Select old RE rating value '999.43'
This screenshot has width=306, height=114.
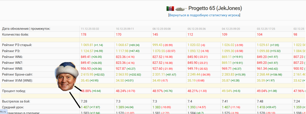(157, 45)
